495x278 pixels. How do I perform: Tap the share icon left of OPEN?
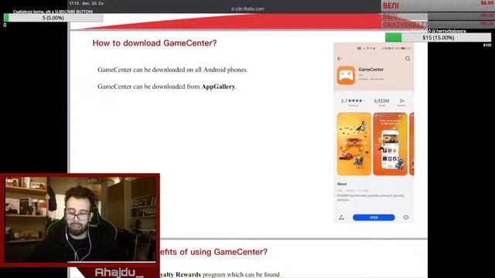click(342, 218)
